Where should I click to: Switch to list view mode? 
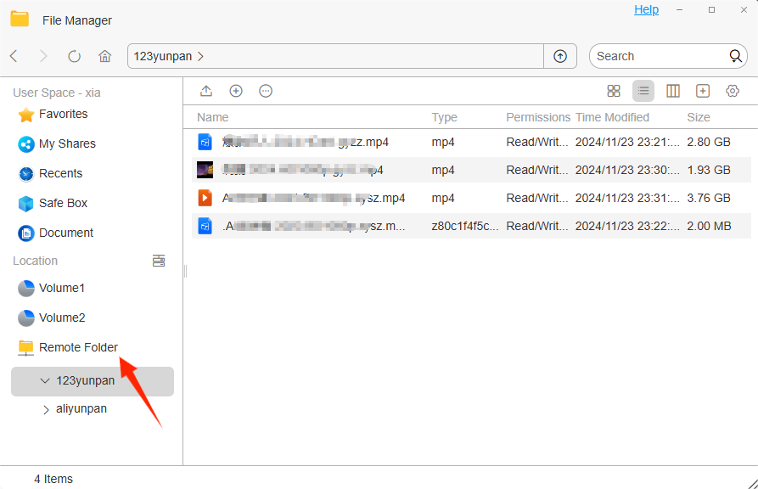tap(643, 91)
